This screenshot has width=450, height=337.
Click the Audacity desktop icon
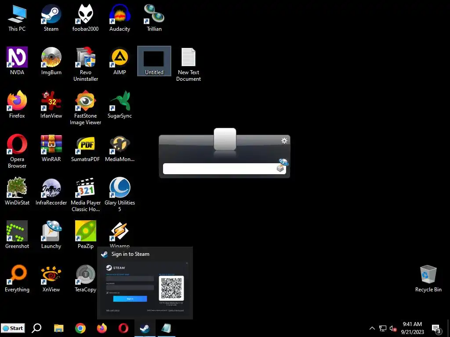[120, 18]
